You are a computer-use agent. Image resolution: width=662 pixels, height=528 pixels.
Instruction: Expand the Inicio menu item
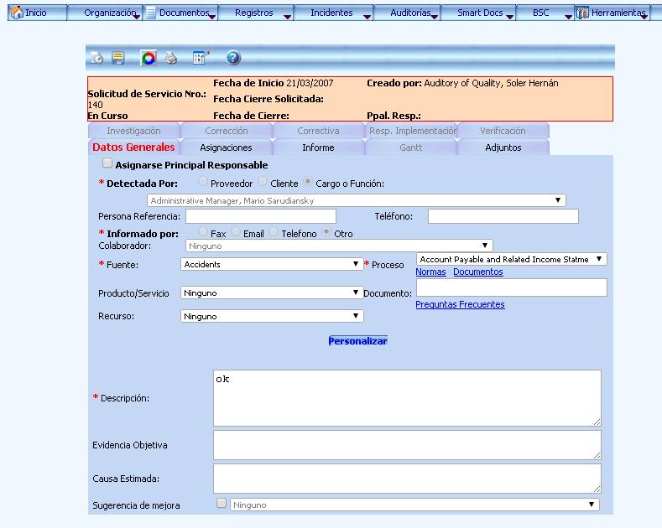36,13
